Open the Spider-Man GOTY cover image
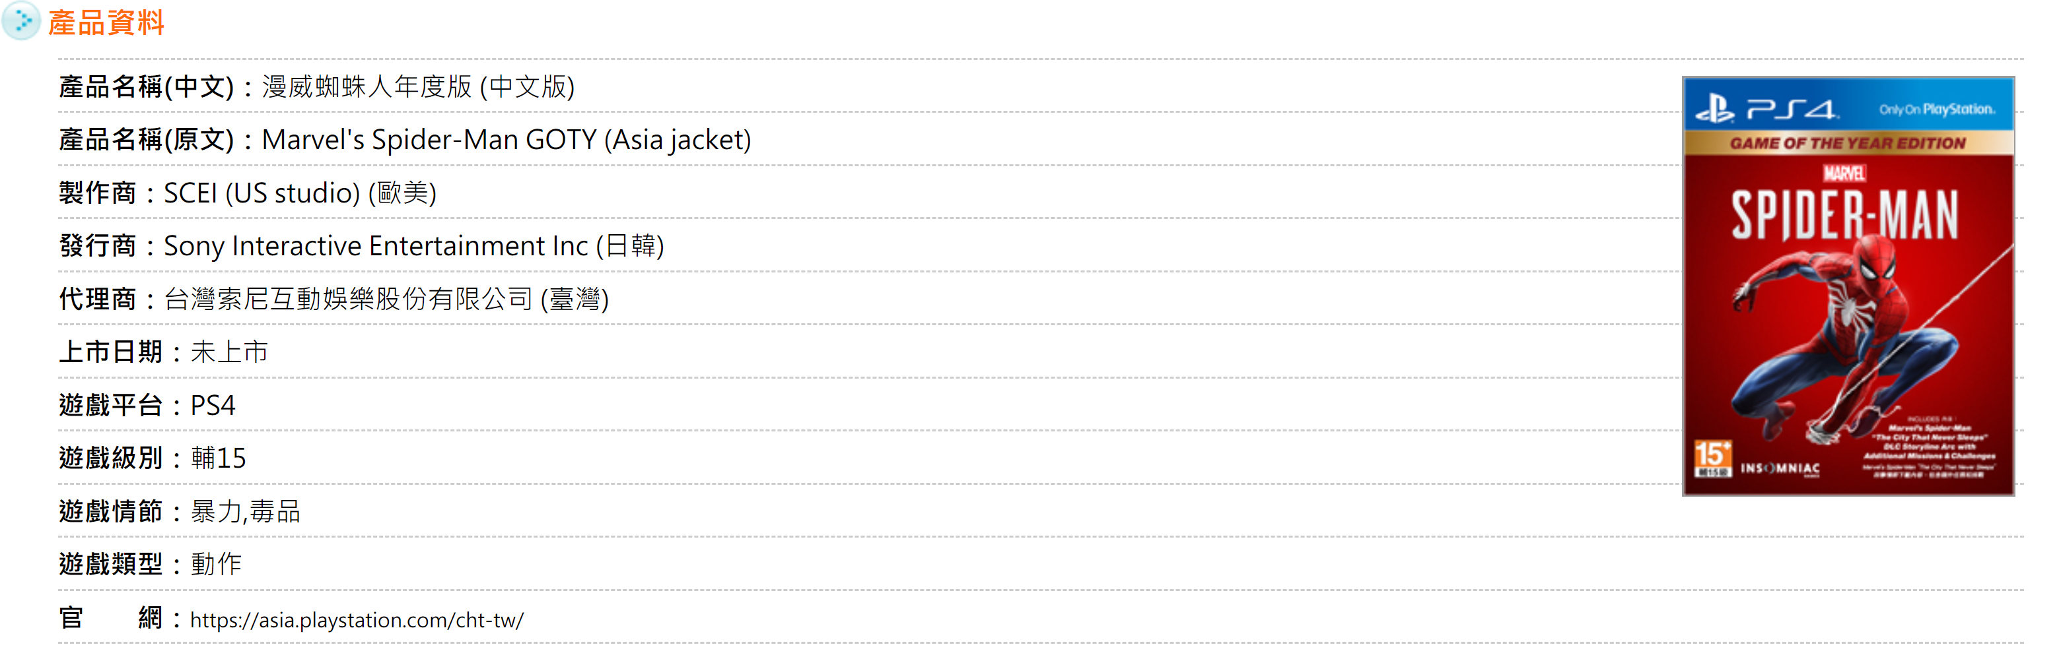This screenshot has height=657, width=2061. (x=1848, y=286)
